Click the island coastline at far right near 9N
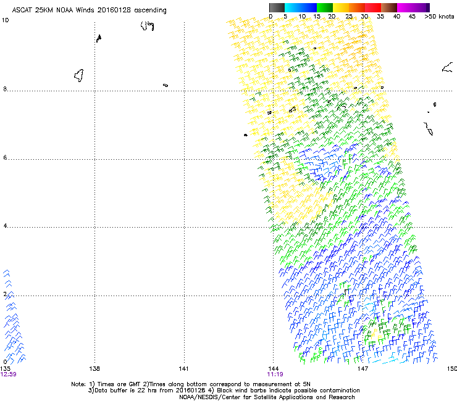Image resolution: width=457 pixels, height=401 pixels. [x=447, y=67]
